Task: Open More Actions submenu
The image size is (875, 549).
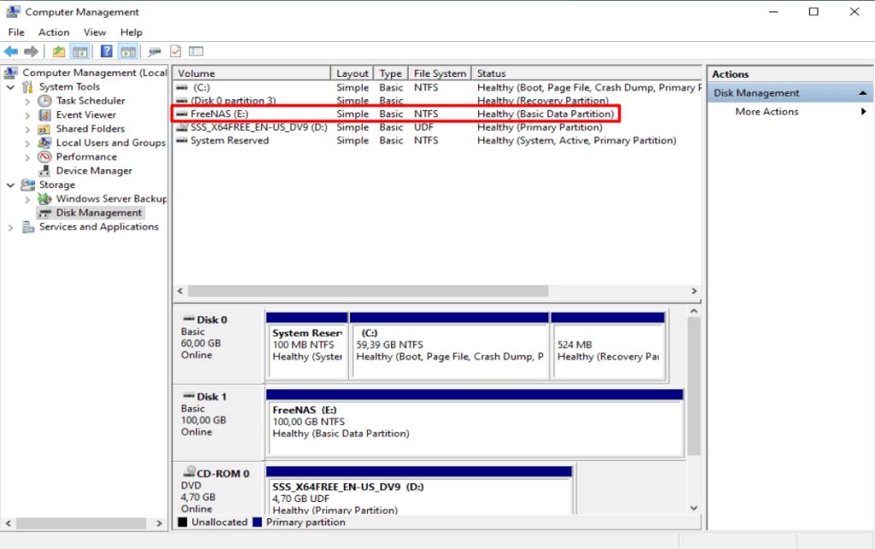Action: (x=790, y=111)
